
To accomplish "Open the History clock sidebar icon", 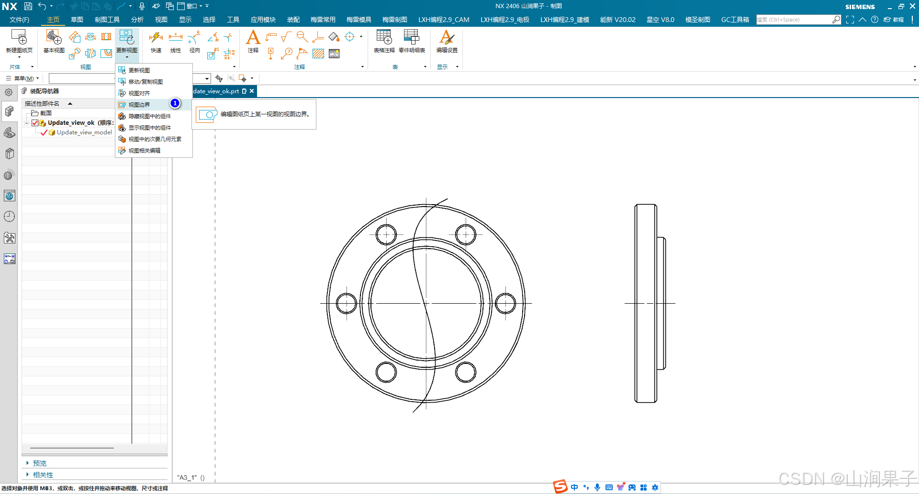I will 9,217.
